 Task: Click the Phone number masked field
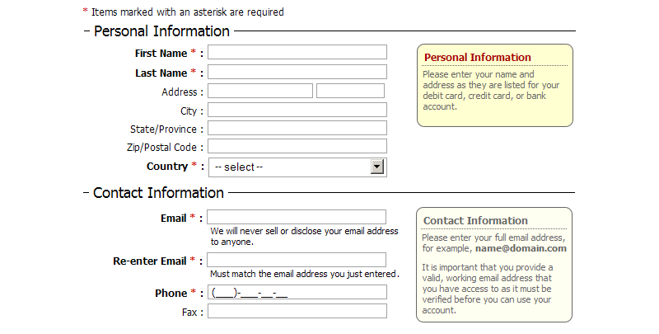pyautogui.click(x=297, y=293)
